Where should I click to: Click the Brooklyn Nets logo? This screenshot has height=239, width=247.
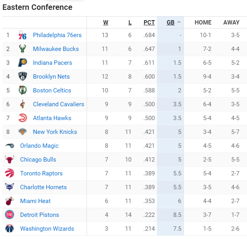click(23, 77)
